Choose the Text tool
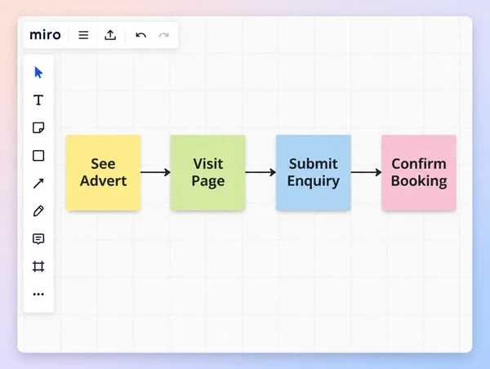Viewport: 490px width, 369px height. tap(38, 100)
